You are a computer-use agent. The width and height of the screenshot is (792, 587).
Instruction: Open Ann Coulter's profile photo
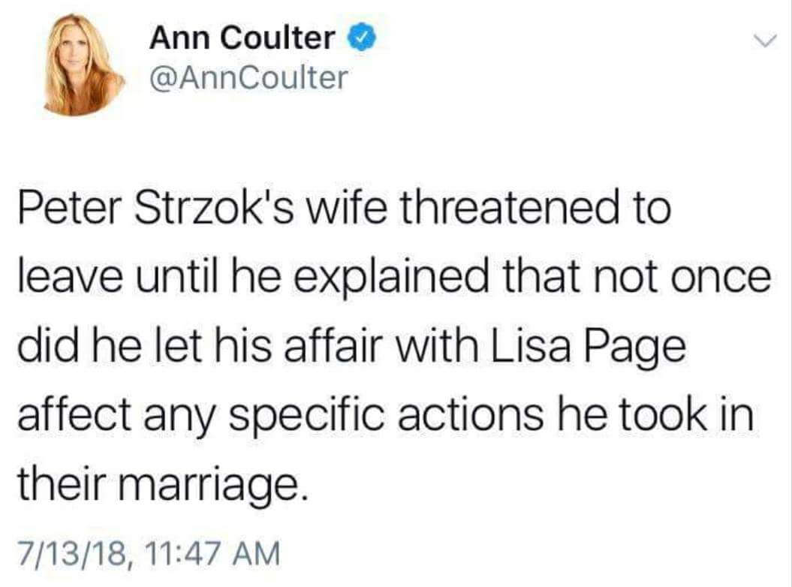click(83, 65)
